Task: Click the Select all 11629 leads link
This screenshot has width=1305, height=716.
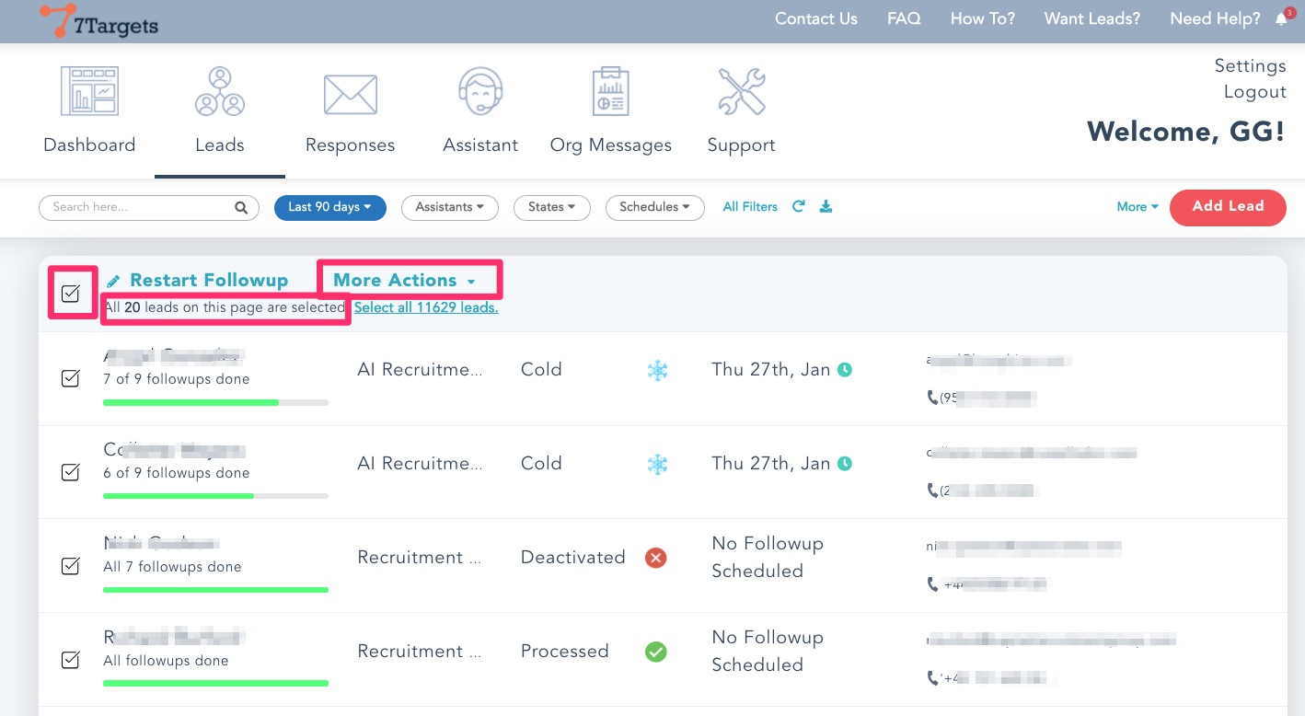Action: [x=426, y=308]
